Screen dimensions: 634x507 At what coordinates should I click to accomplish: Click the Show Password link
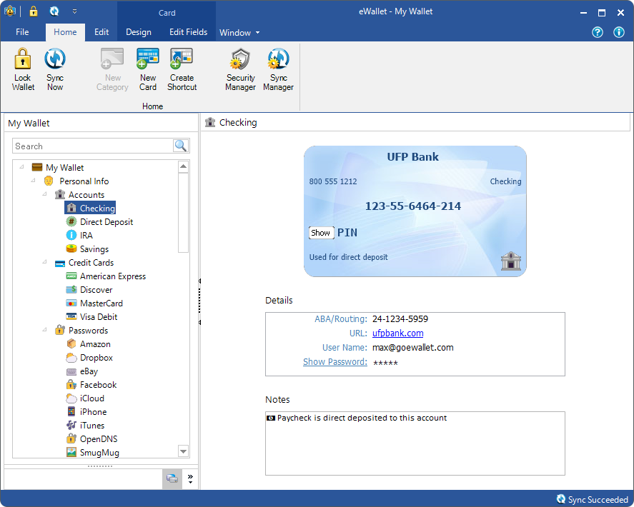[x=335, y=361]
